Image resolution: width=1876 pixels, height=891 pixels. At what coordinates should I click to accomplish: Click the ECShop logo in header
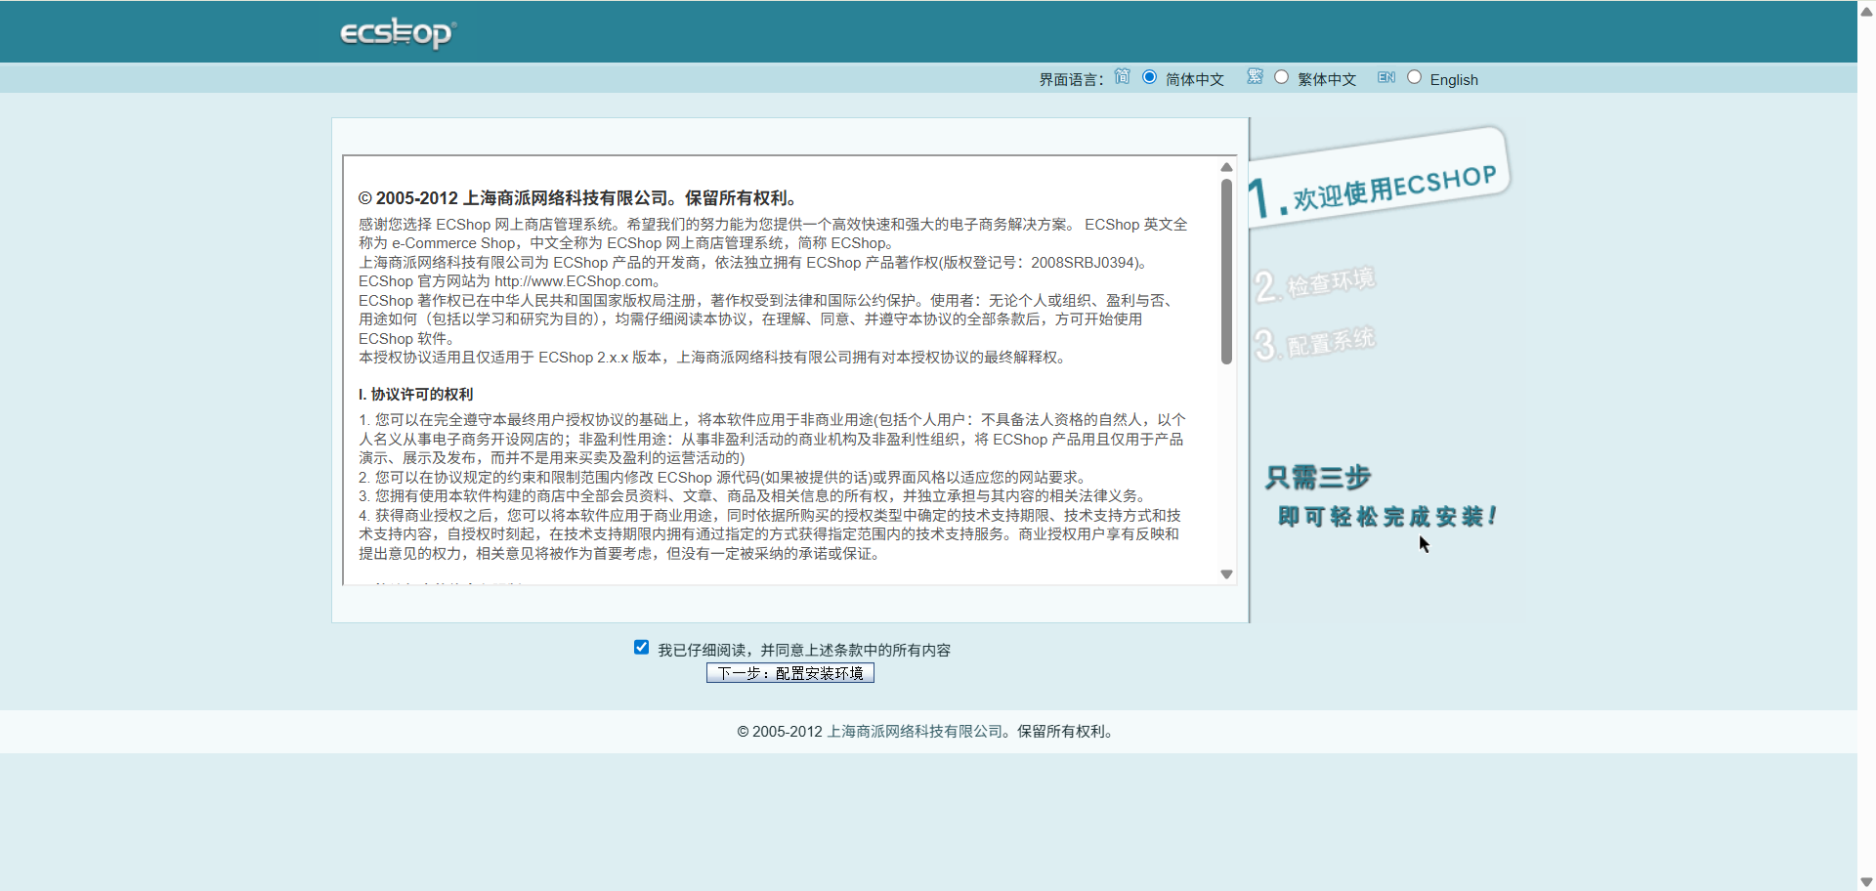(x=398, y=32)
